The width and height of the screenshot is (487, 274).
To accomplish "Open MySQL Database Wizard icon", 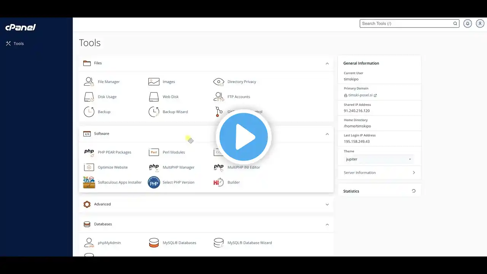I will (x=219, y=243).
